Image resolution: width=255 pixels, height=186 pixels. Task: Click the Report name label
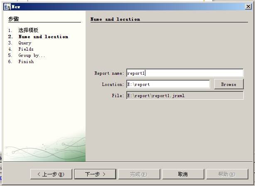click(109, 73)
